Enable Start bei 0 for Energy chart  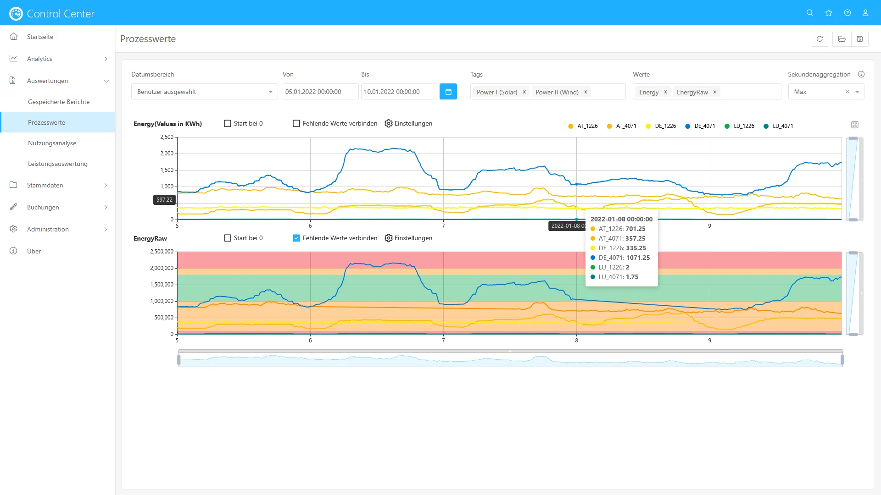tap(228, 123)
